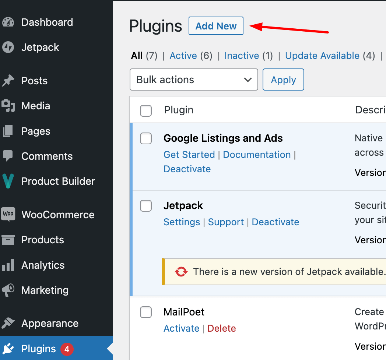The width and height of the screenshot is (386, 360).
Task: Deactivate Google Listings and Ads plugin
Action: pyautogui.click(x=187, y=169)
